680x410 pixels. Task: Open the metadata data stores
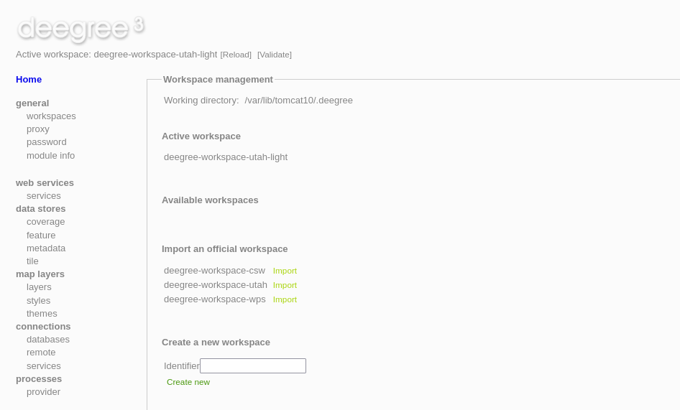(46, 248)
